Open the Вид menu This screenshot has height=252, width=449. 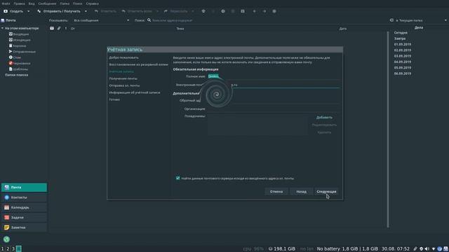click(x=32, y=3)
